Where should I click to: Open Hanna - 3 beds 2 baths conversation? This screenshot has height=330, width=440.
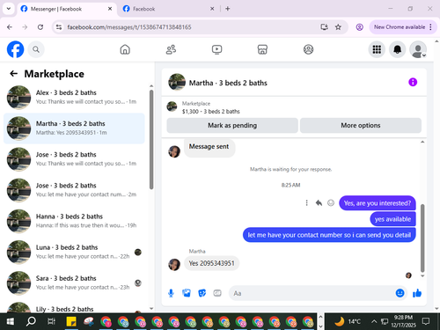(x=74, y=221)
